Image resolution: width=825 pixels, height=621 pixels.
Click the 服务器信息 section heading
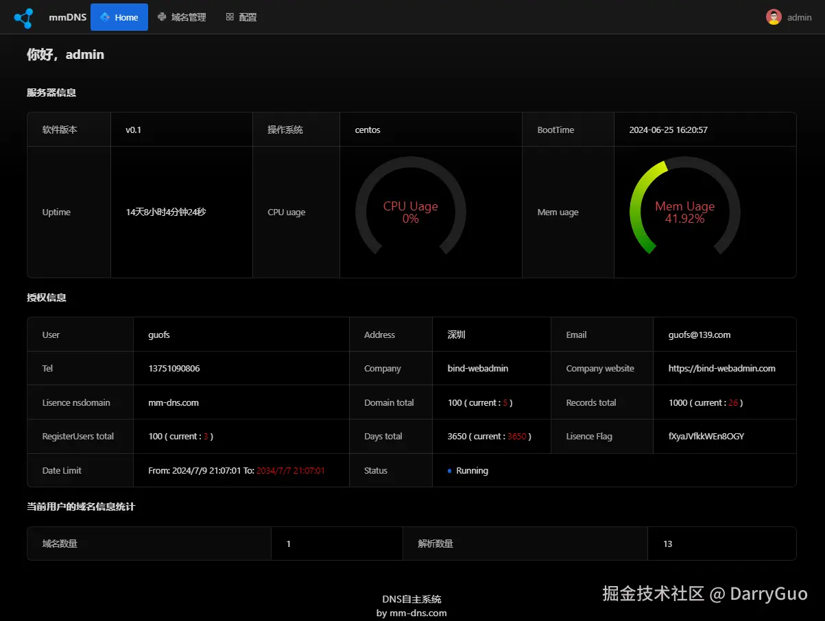click(x=51, y=93)
